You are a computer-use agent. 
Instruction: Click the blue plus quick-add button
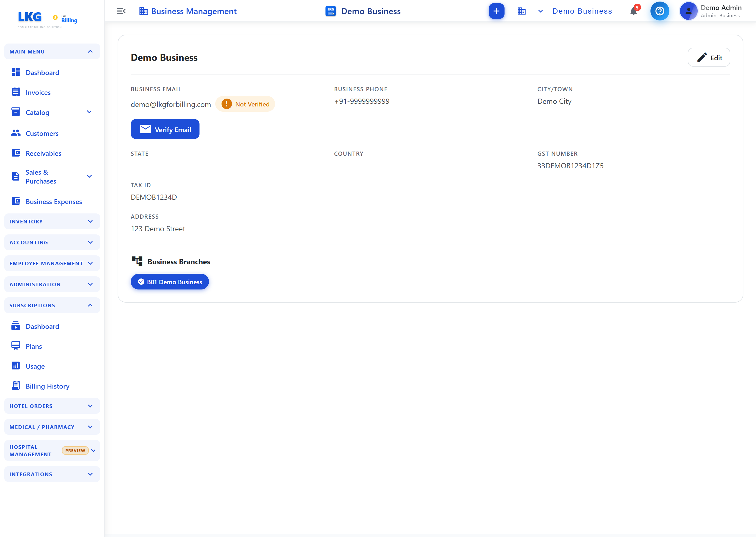pos(496,11)
